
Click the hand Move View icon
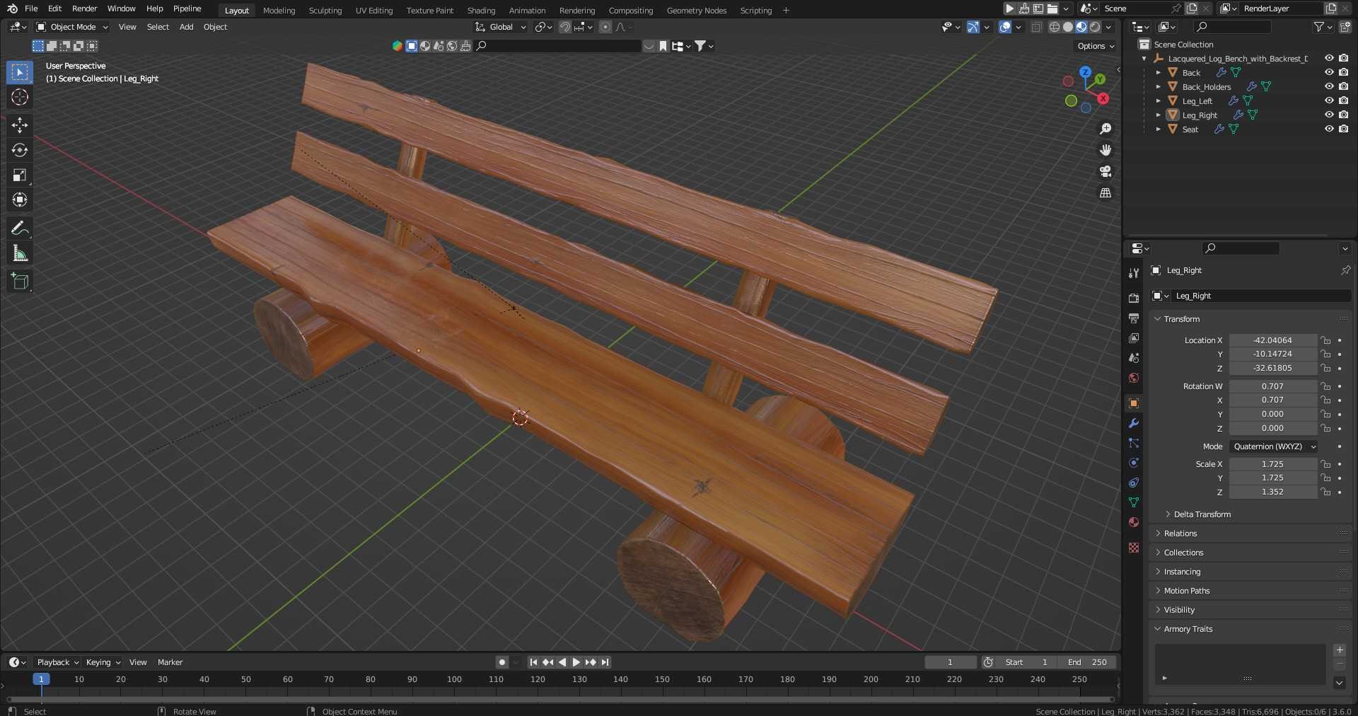pos(1105,150)
